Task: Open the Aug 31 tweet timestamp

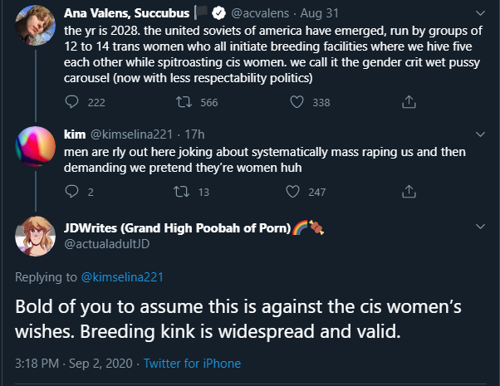Action: [319, 13]
